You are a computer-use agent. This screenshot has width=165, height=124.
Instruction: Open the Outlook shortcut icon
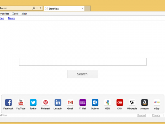point(95,103)
